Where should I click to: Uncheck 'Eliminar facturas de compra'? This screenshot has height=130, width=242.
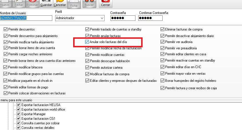pyautogui.click(x=163, y=29)
